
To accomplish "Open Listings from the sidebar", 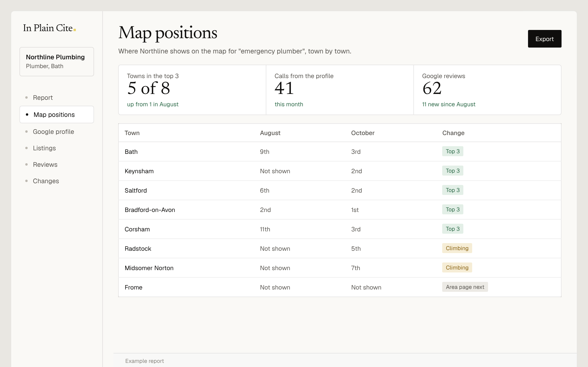I will [x=57, y=148].
